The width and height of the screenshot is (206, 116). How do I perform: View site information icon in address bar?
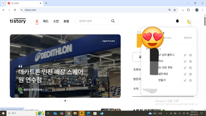tap(22, 10)
